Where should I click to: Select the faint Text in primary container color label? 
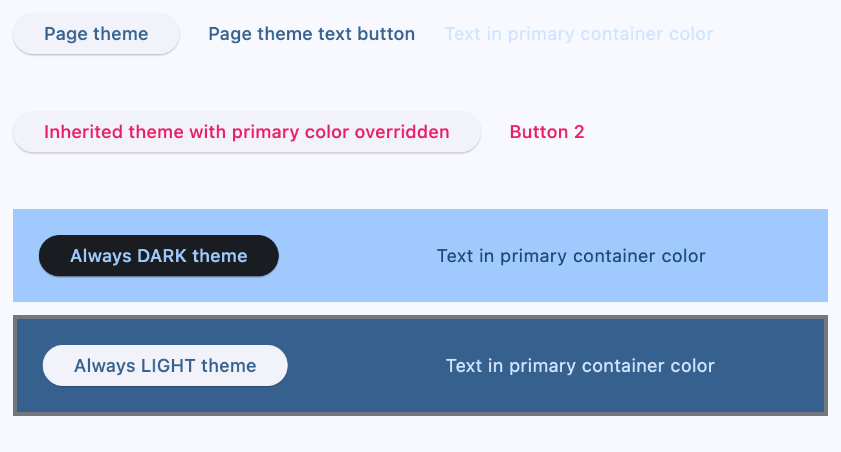(x=578, y=34)
